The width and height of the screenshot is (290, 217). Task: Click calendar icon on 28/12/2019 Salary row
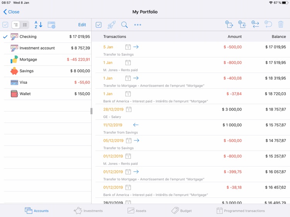[129, 109]
